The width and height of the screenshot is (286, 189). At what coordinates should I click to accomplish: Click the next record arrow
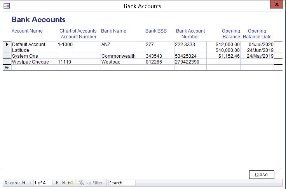coord(57,183)
